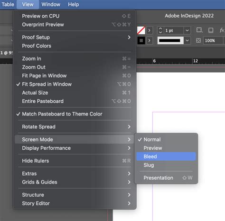Click the fx effects icon
The height and width of the screenshot is (221, 225).
222,30
